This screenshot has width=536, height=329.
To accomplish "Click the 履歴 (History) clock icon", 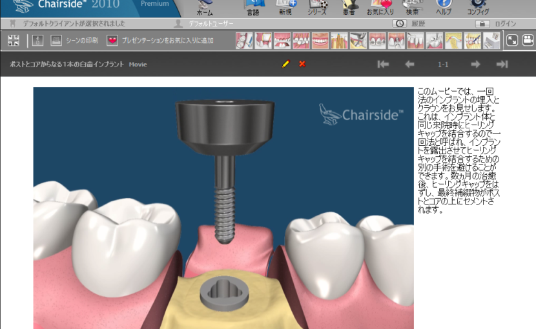I will coord(399,24).
